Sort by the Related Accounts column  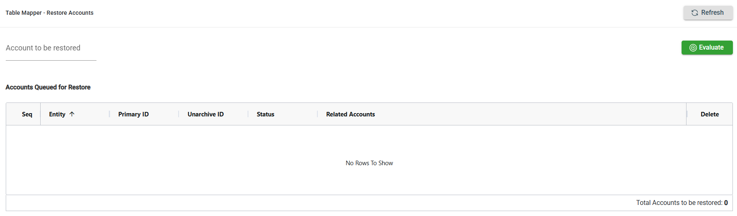pos(350,114)
